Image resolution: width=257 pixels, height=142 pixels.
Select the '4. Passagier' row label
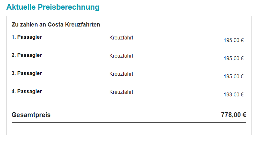pos(27,92)
